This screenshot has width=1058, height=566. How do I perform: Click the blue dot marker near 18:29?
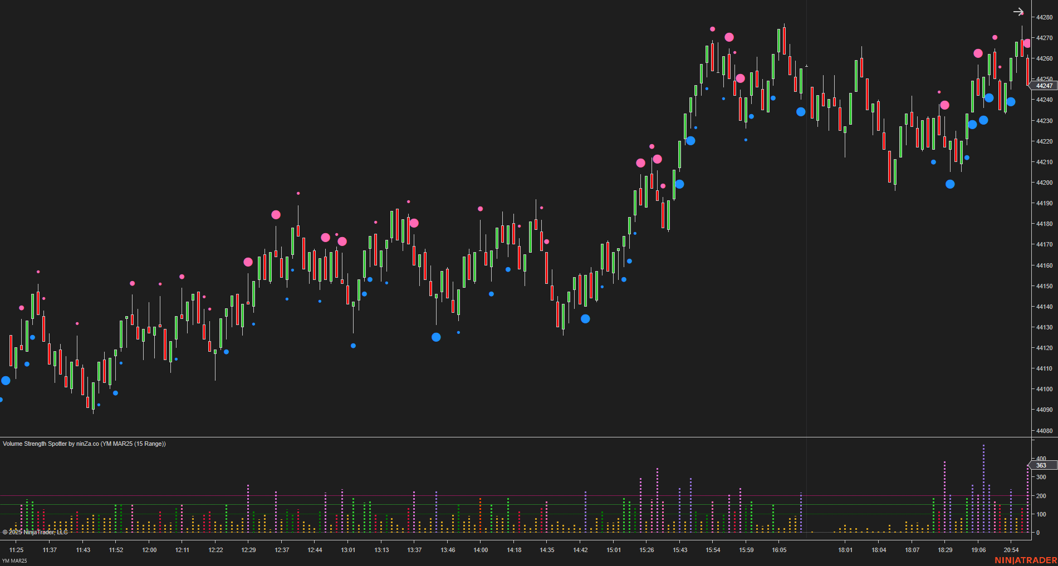949,184
